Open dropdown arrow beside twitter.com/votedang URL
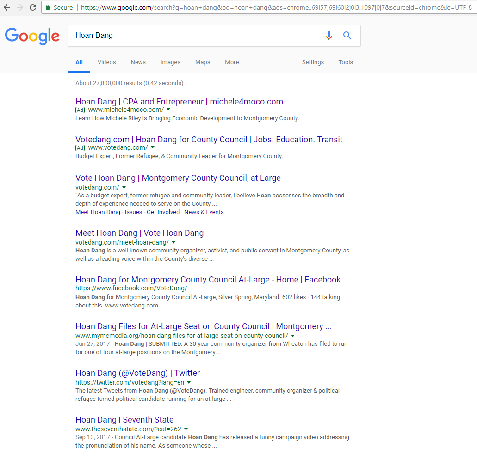 coord(189,382)
